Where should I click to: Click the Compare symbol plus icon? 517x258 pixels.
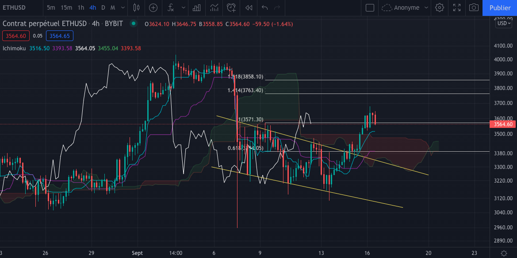tap(153, 7)
